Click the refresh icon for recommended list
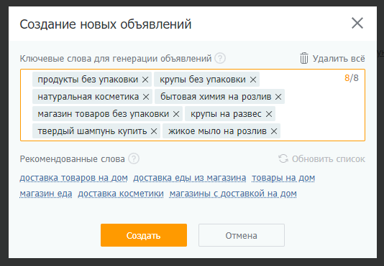384x266 pixels. [283, 158]
